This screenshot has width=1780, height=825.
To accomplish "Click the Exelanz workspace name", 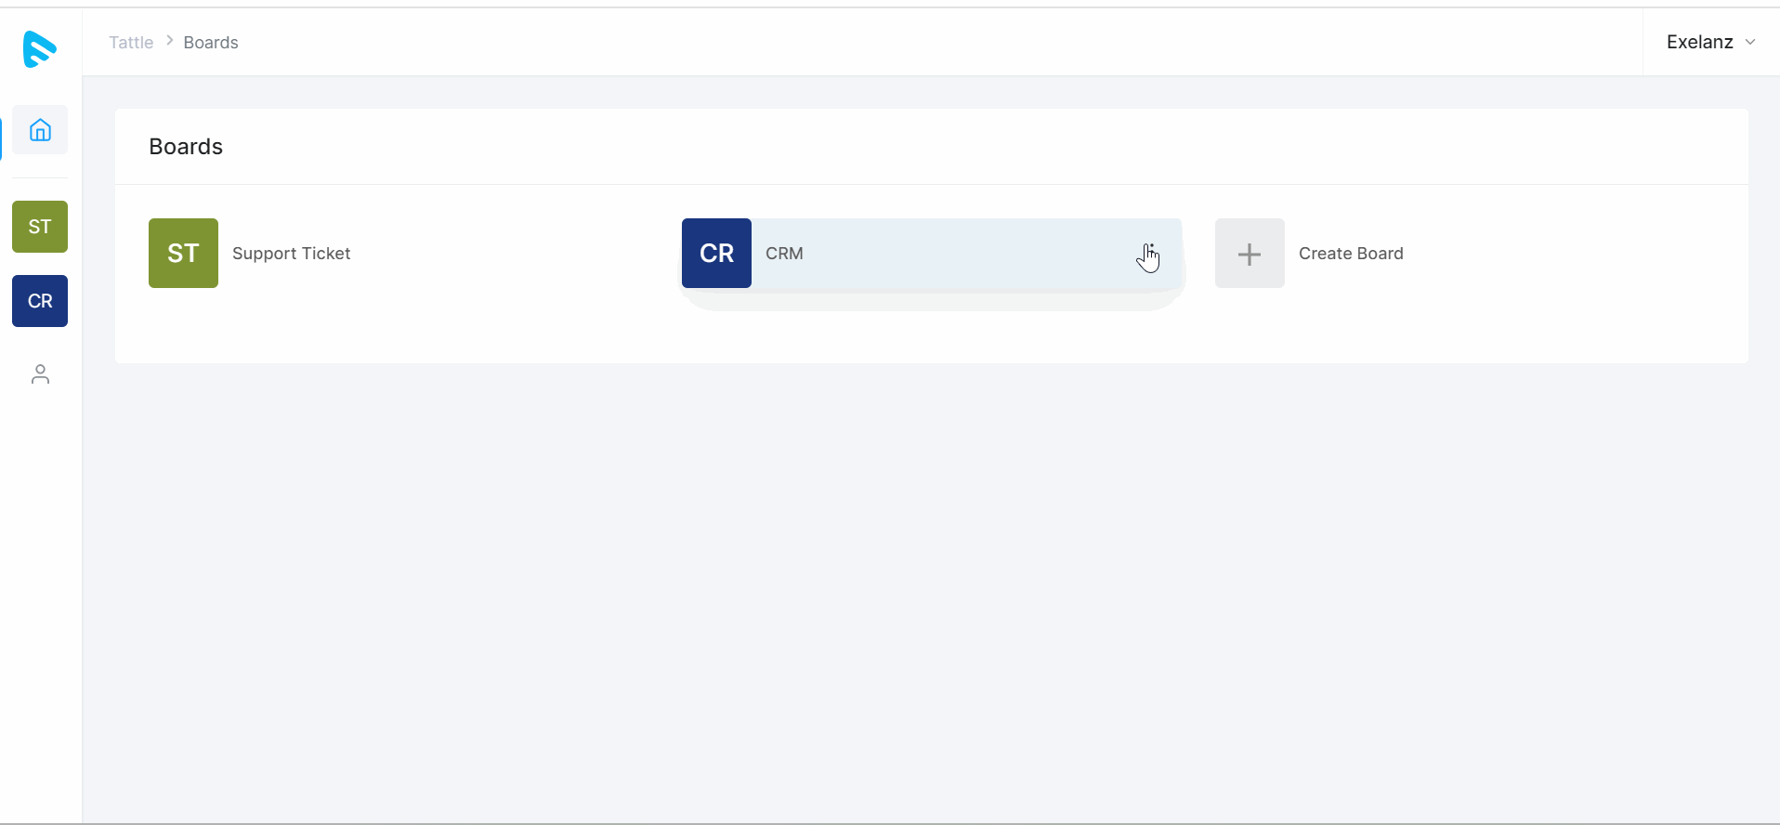I will click(1699, 42).
